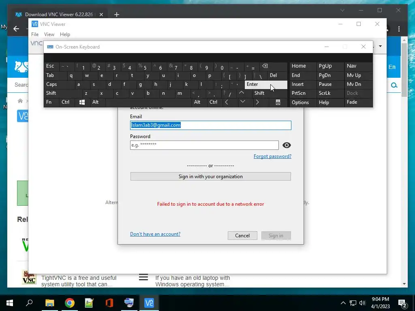Screen dimensions: 415x311
Task: Toggle the Nav key on the keyboard
Action: (358, 66)
